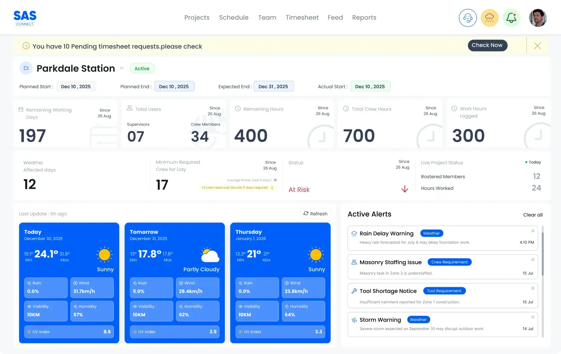Switch to the Timesheet tab

point(302,17)
